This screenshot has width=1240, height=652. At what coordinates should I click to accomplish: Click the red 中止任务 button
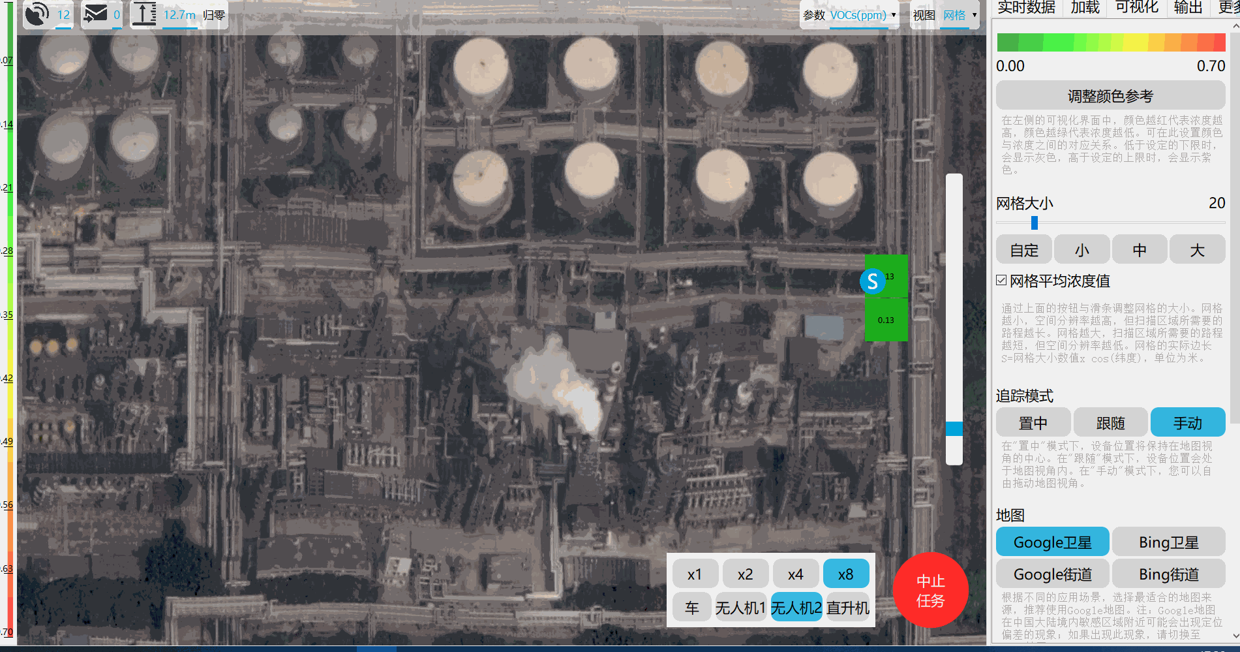(930, 590)
